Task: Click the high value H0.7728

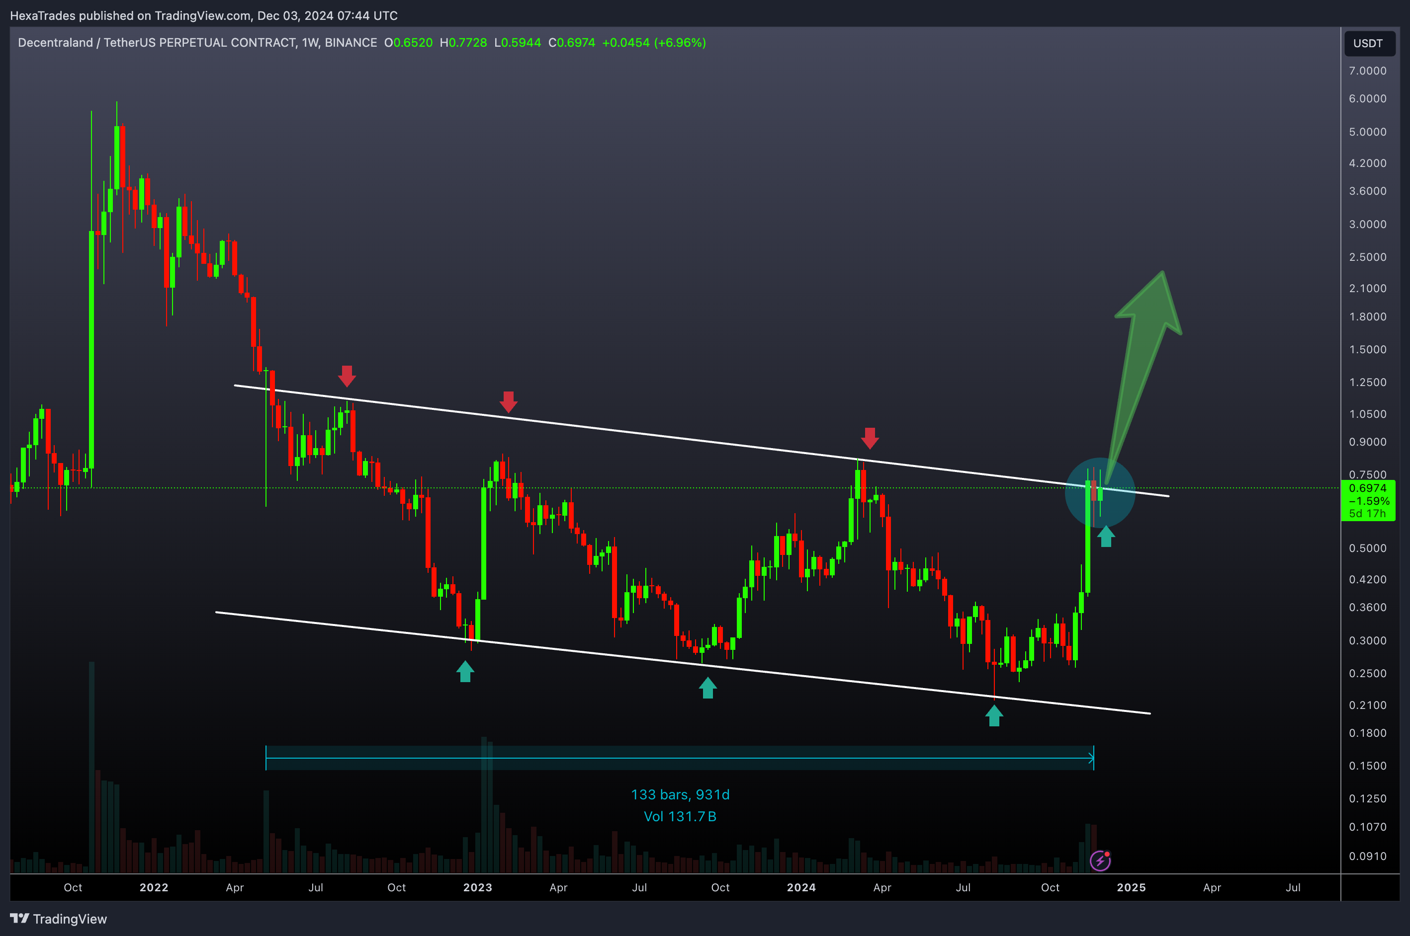Action: pos(463,43)
